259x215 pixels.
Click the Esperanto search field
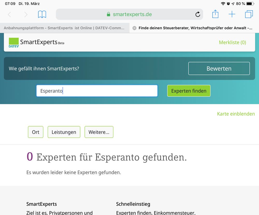pos(97,91)
